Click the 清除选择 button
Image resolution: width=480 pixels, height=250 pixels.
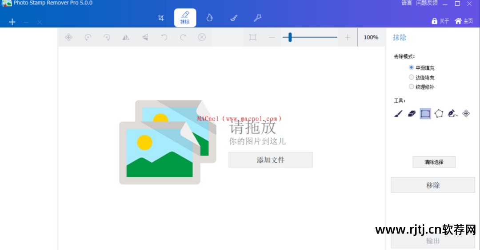pyautogui.click(x=434, y=162)
